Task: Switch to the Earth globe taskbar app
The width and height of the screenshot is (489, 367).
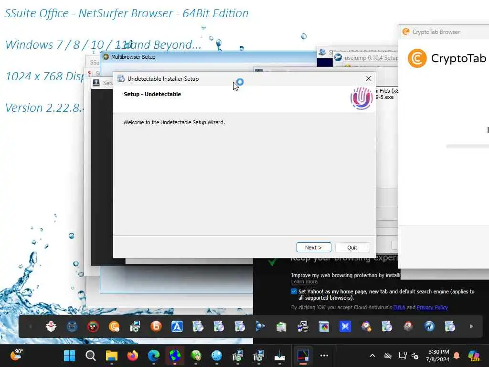Action: tap(175, 356)
